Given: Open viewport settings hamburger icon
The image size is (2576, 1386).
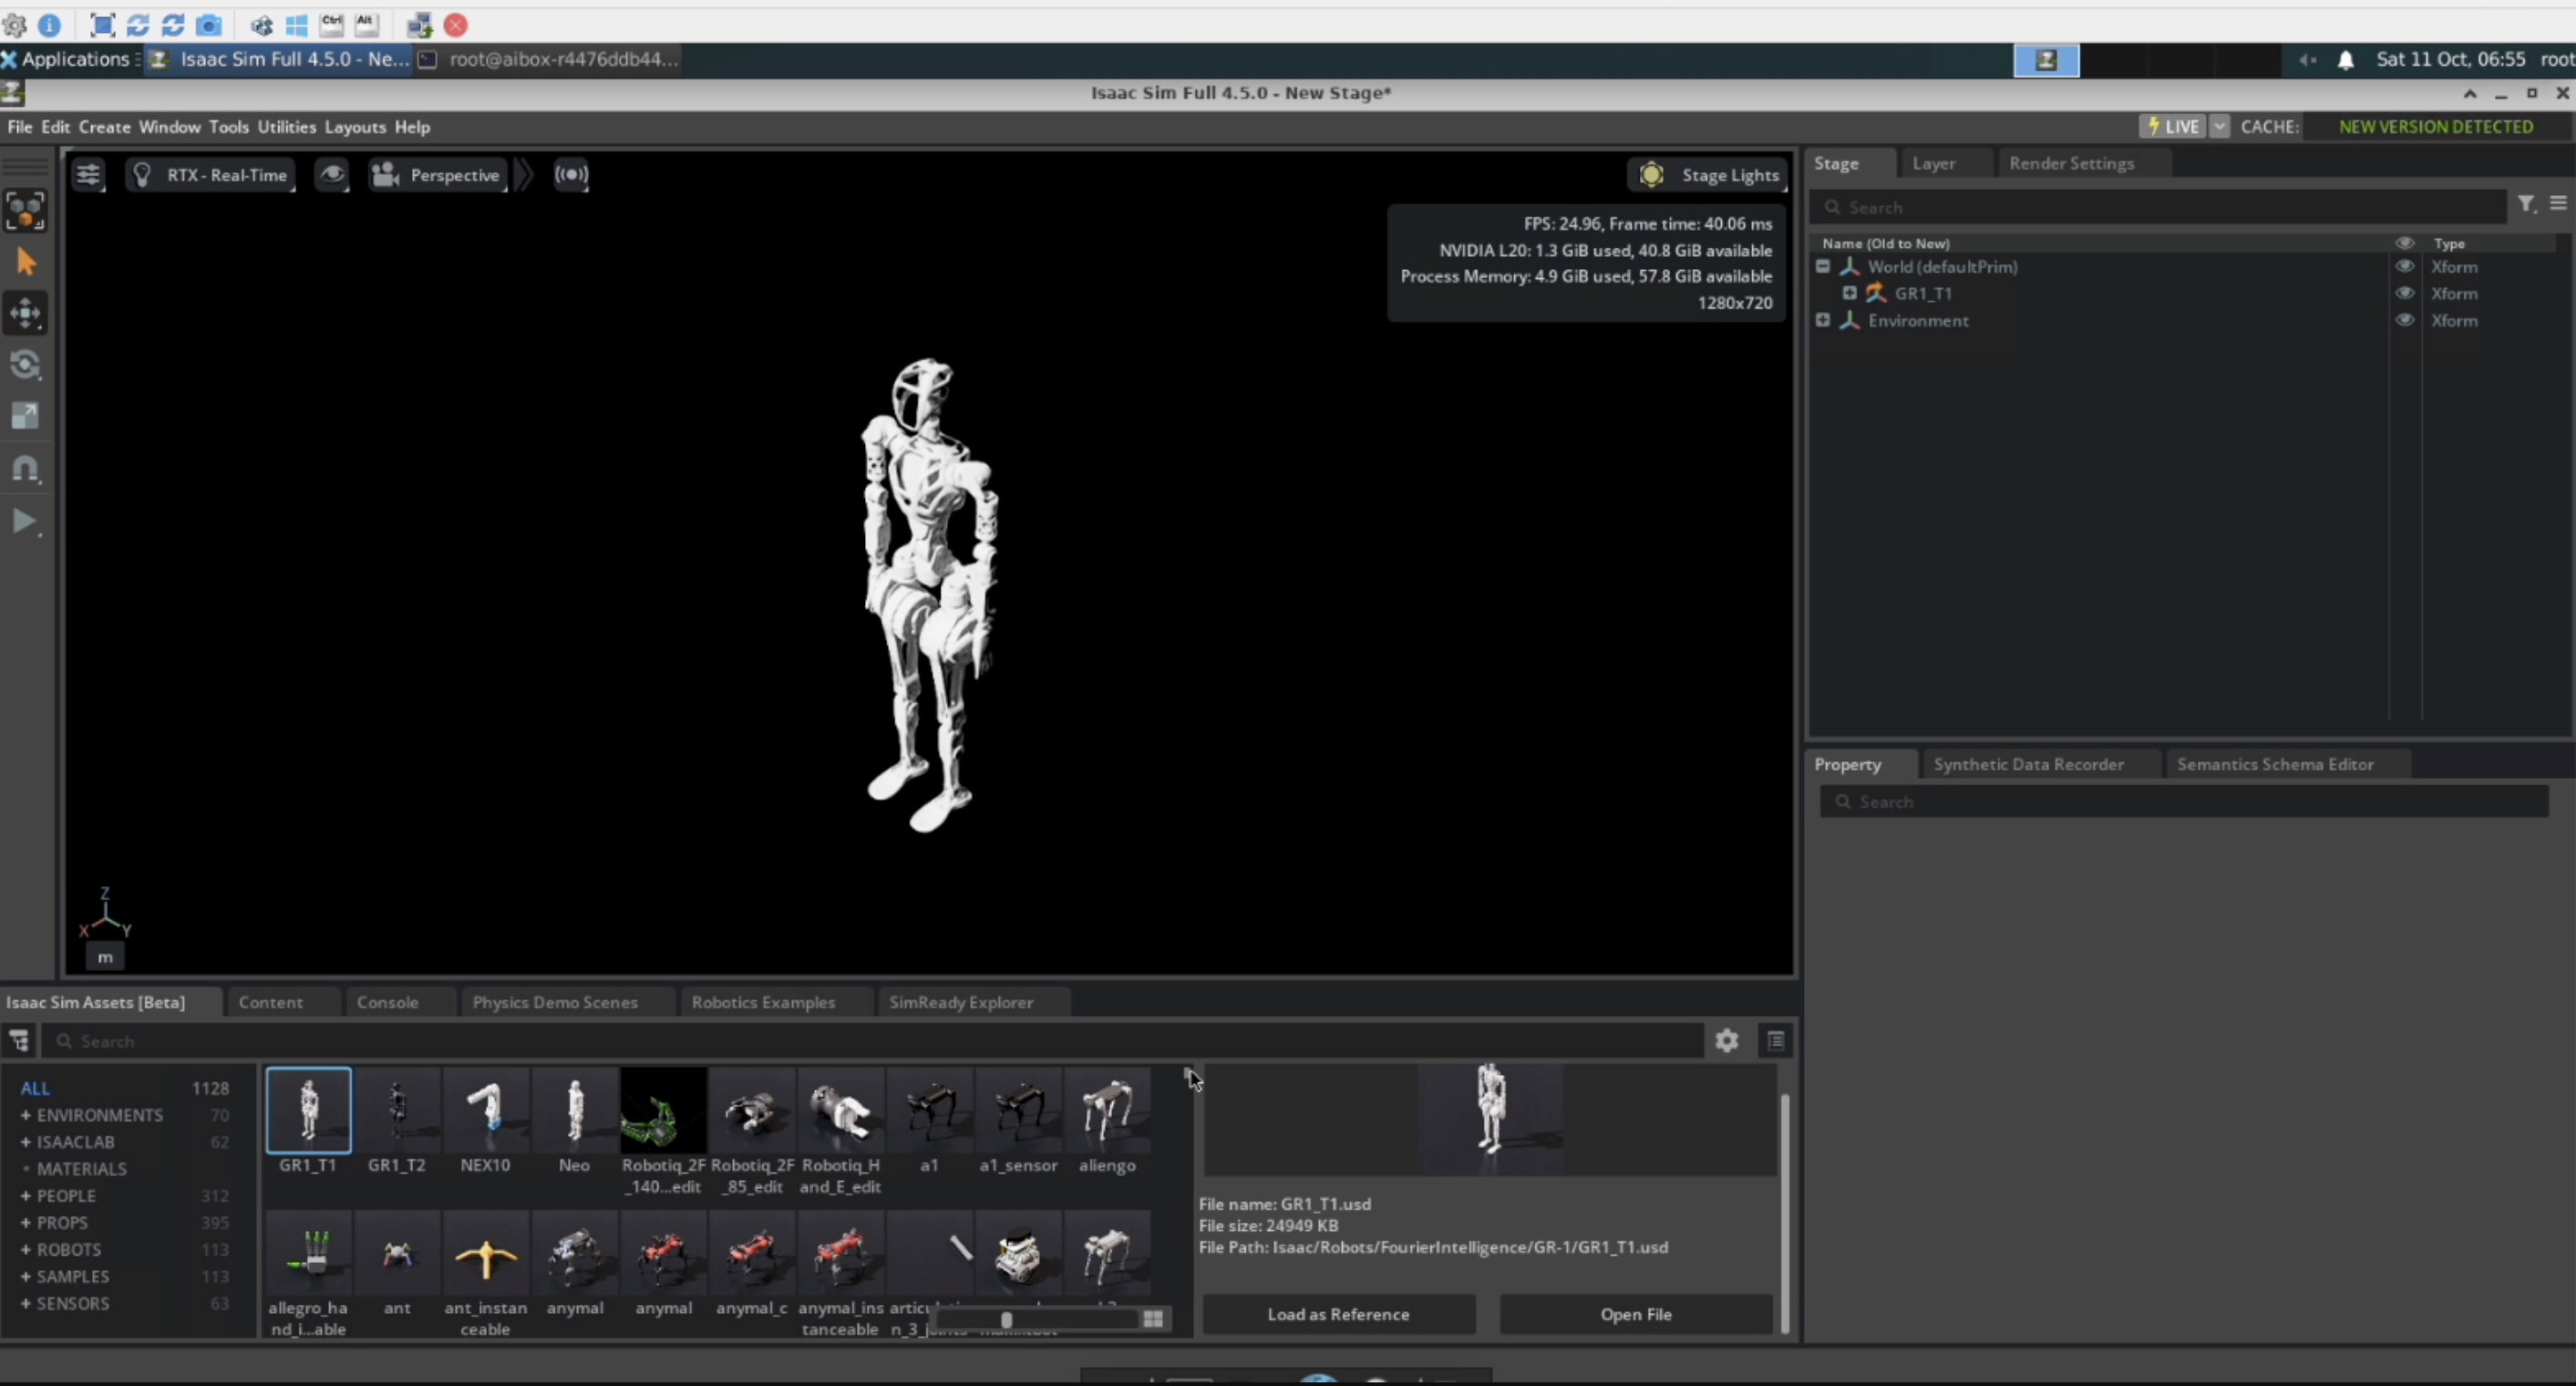Looking at the screenshot, I should coord(88,175).
